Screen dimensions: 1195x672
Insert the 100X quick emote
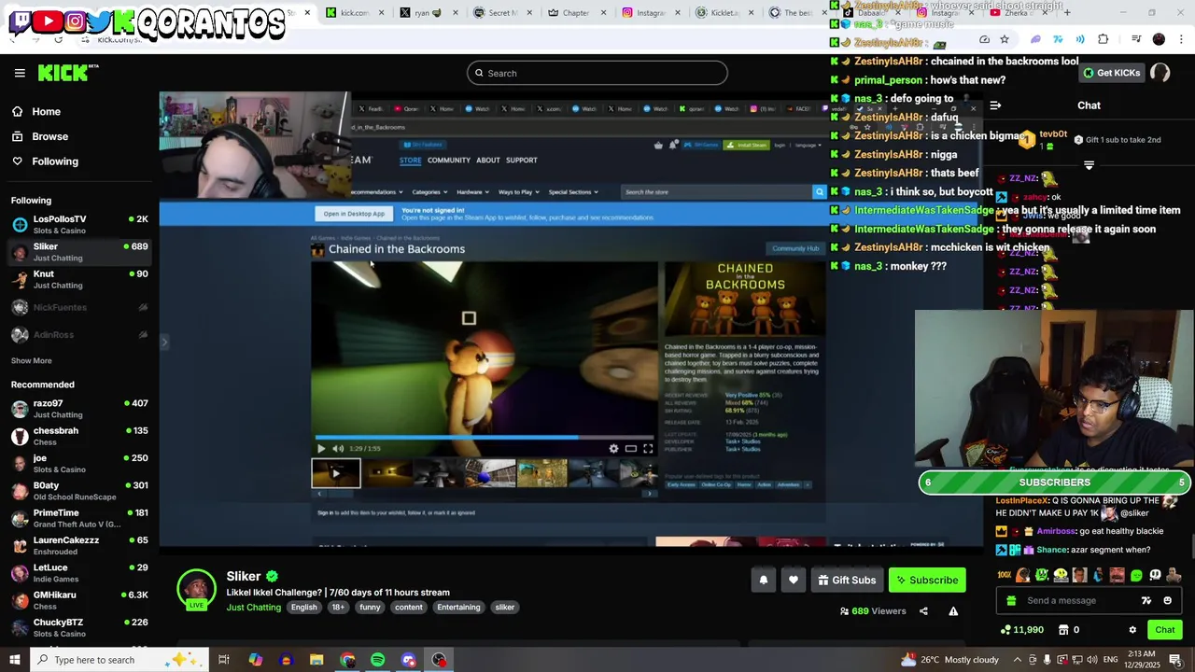pyautogui.click(x=1005, y=575)
